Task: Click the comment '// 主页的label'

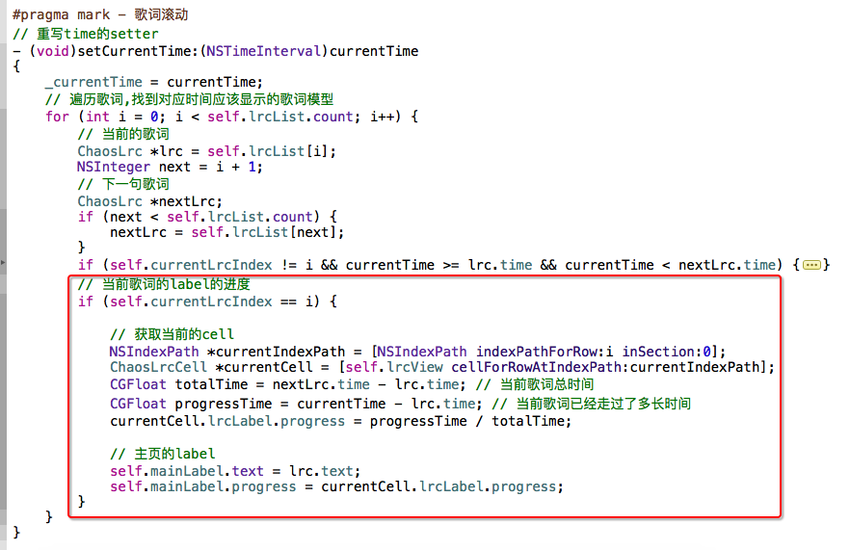Action: coord(162,454)
